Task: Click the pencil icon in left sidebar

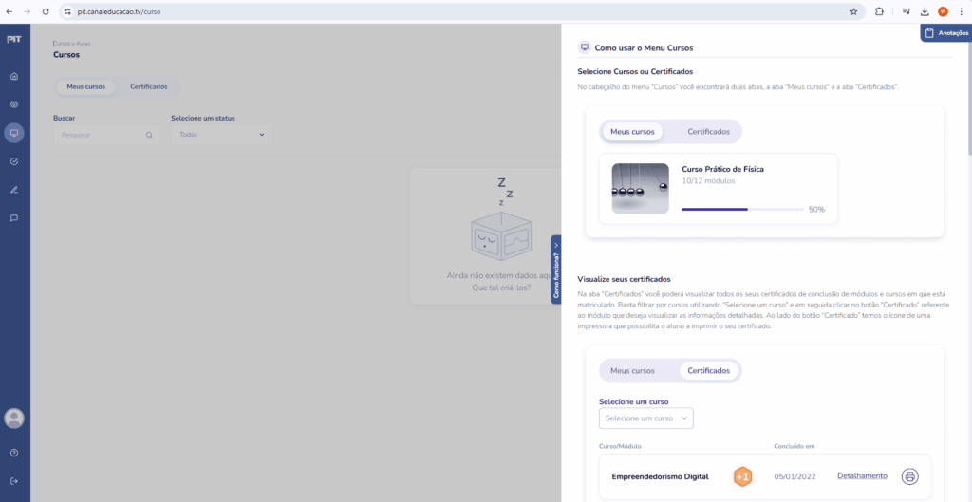Action: click(x=14, y=190)
